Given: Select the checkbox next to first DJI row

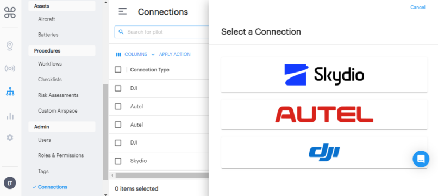Looking at the screenshot, I should 118,88.
